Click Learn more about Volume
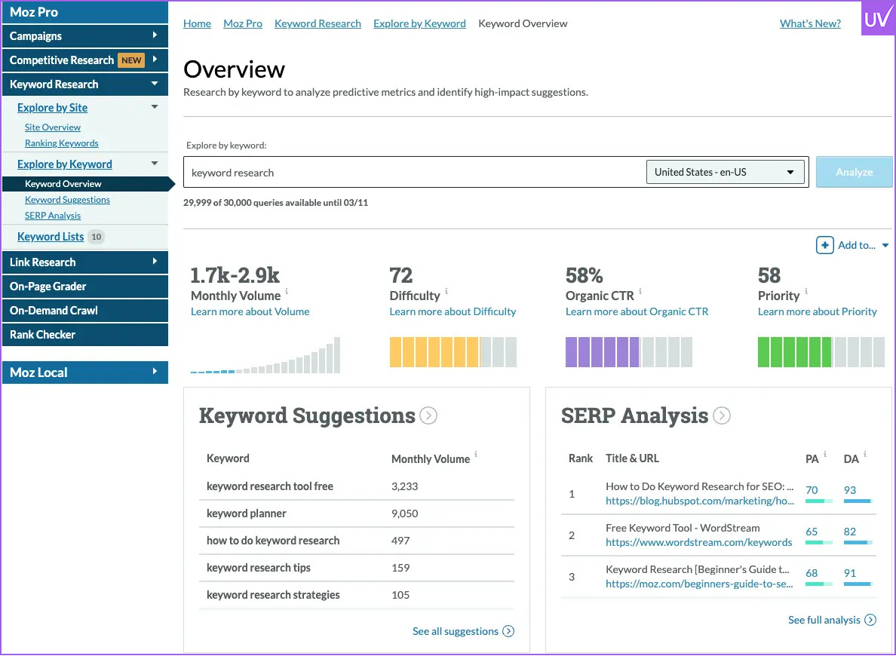Screen dimensions: 896x656 point(250,311)
